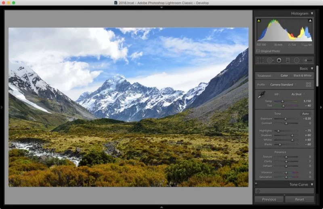
Task: Open the Camera Standard profile dropdown
Action: pyautogui.click(x=282, y=84)
